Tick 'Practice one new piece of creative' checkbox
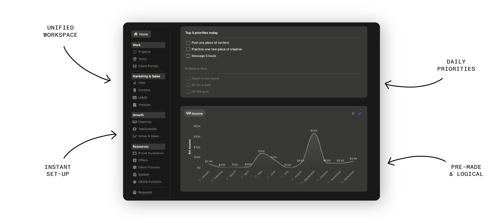Screen dimensions: 503x223 (x=188, y=49)
